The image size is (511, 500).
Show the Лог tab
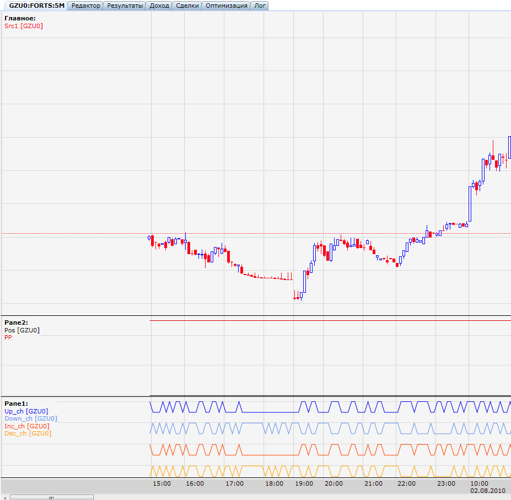click(x=260, y=6)
